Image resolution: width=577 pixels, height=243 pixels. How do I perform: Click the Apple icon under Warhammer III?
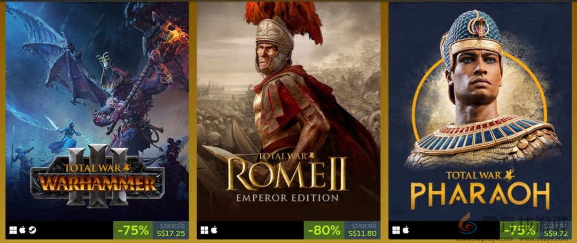(22, 230)
